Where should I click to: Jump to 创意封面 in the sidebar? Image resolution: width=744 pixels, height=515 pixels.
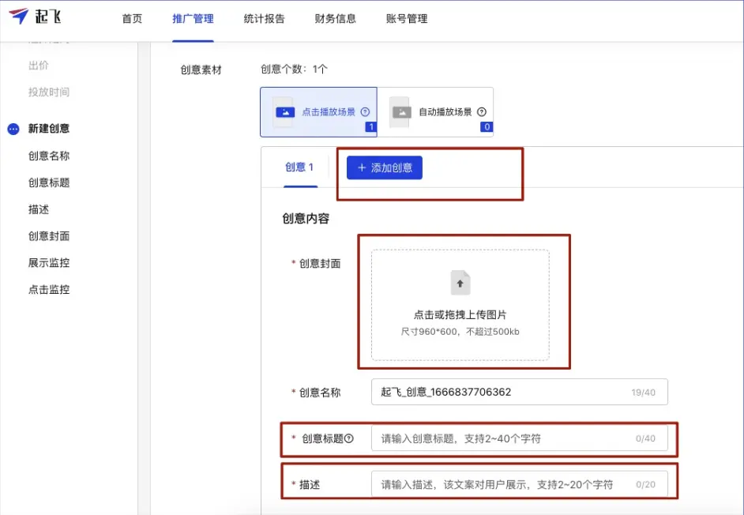click(x=49, y=236)
